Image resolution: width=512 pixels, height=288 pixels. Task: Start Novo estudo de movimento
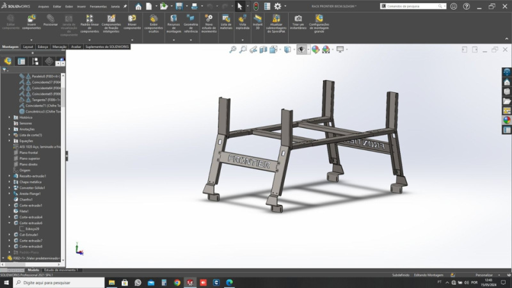(x=209, y=24)
